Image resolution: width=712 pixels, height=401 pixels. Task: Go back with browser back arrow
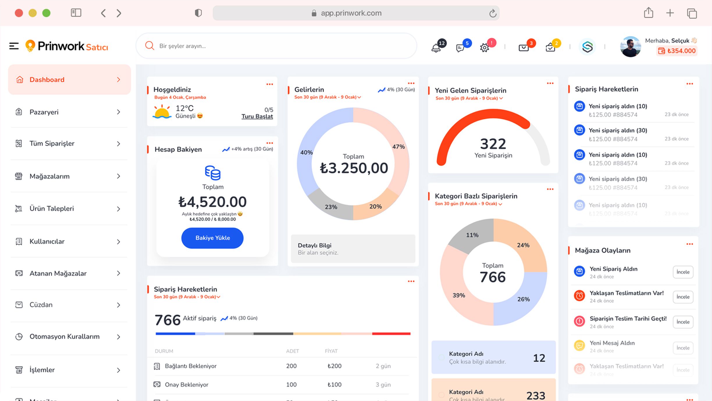coord(103,13)
